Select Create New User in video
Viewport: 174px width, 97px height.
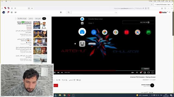pos(95,19)
